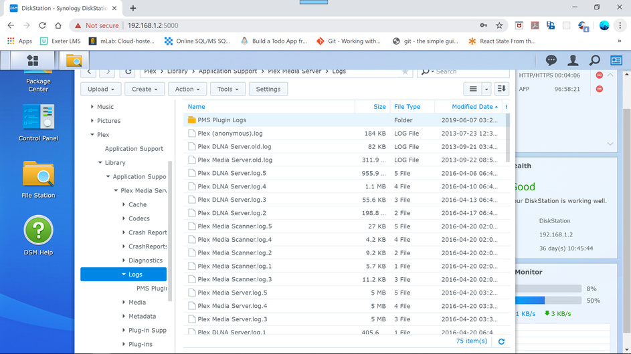
Task: Expand the Diagnostics folder node
Action: [124, 260]
